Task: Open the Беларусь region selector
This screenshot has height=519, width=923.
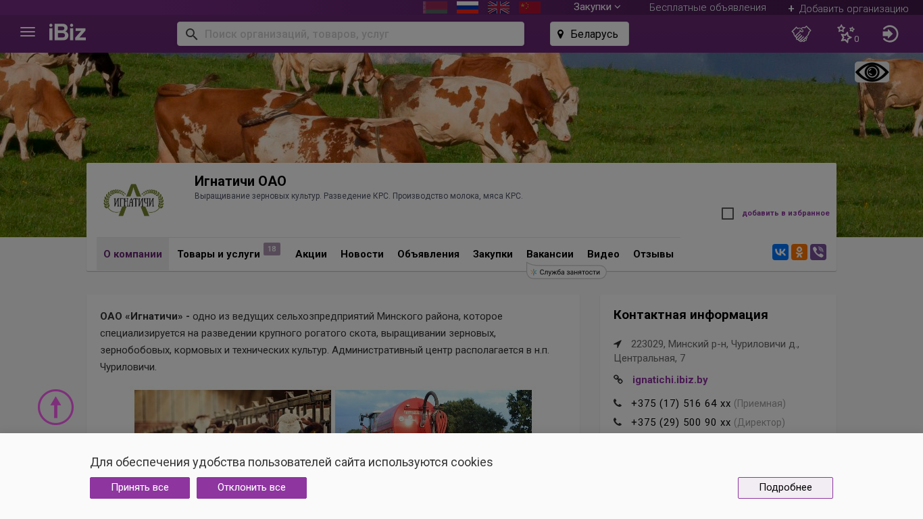Action: pyautogui.click(x=589, y=34)
